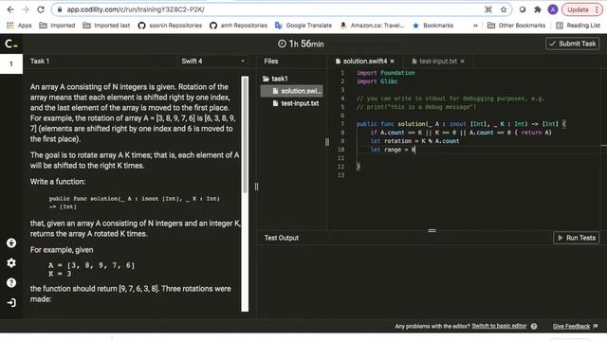This screenshot has width=607, height=341.
Task: Reload the page
Action: (41, 9)
